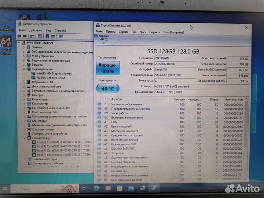Open the Этот компьютер desktop icon
This screenshot has height=198, width=264.
(x=6, y=23)
